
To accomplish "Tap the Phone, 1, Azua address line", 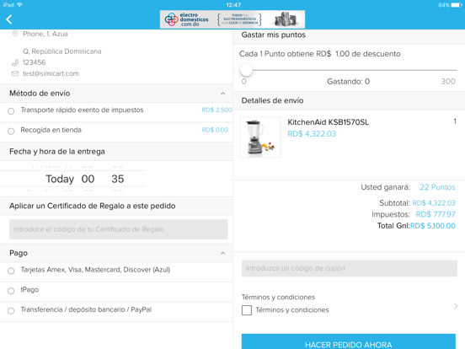I will point(45,34).
